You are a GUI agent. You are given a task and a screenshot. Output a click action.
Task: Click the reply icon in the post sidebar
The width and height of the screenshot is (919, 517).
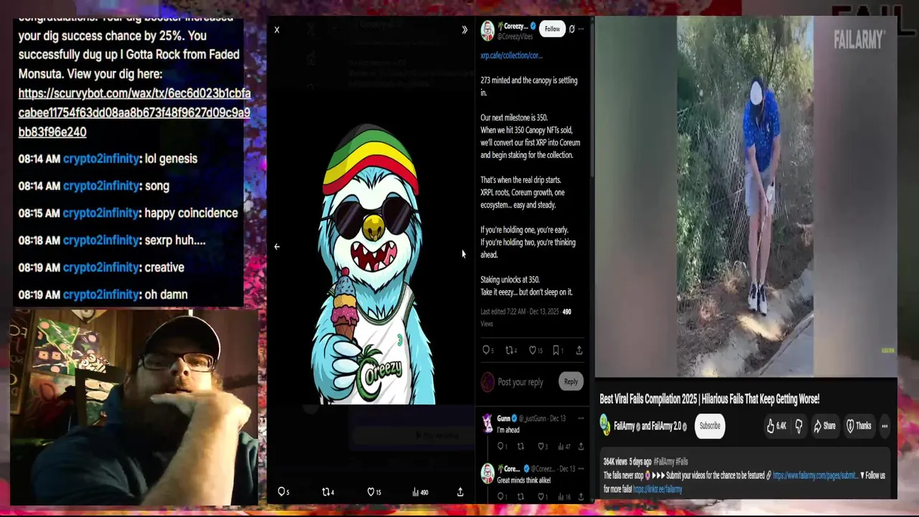coord(488,350)
